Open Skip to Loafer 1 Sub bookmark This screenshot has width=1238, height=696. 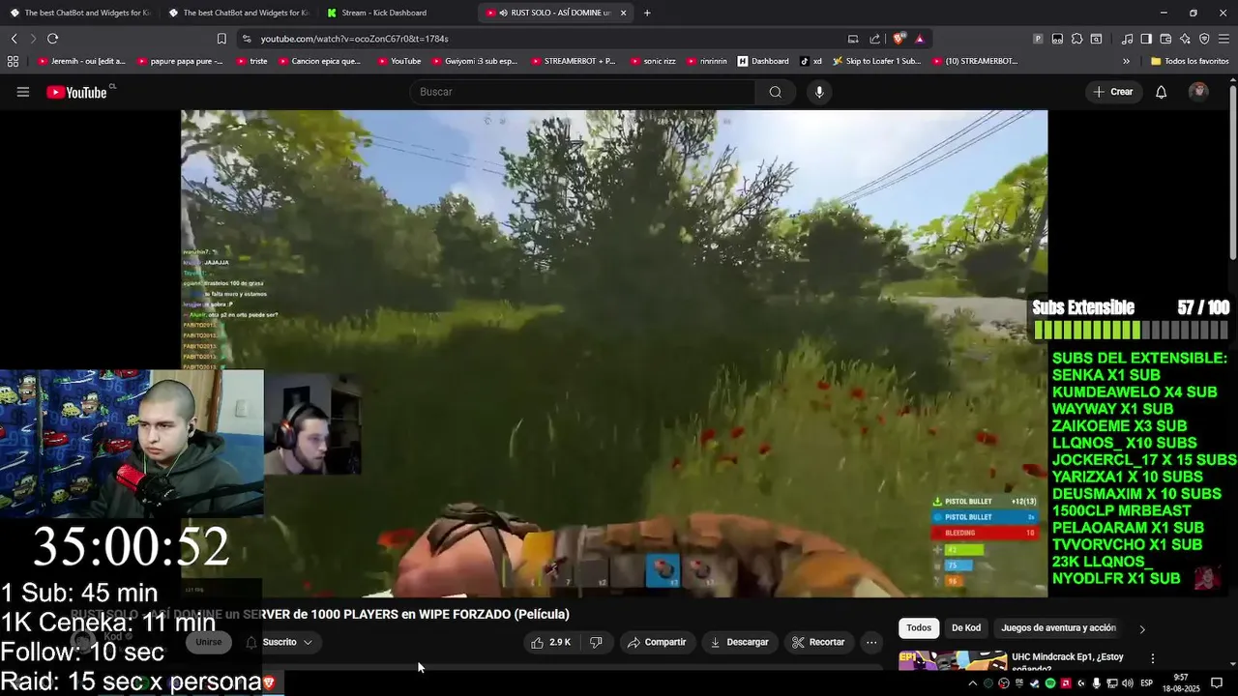tap(875, 61)
